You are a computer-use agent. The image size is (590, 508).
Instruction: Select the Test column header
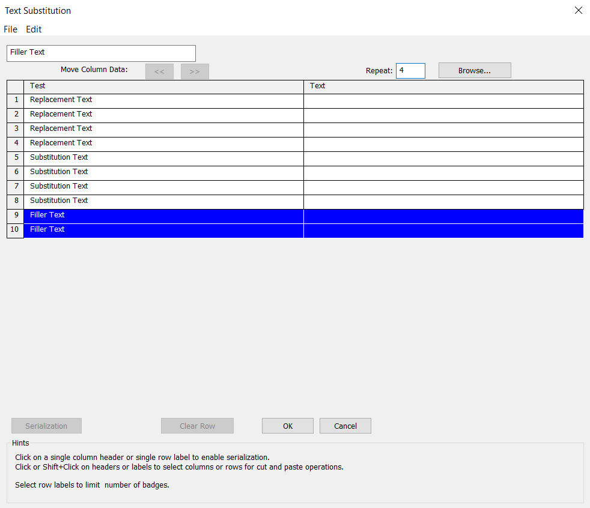[163, 86]
